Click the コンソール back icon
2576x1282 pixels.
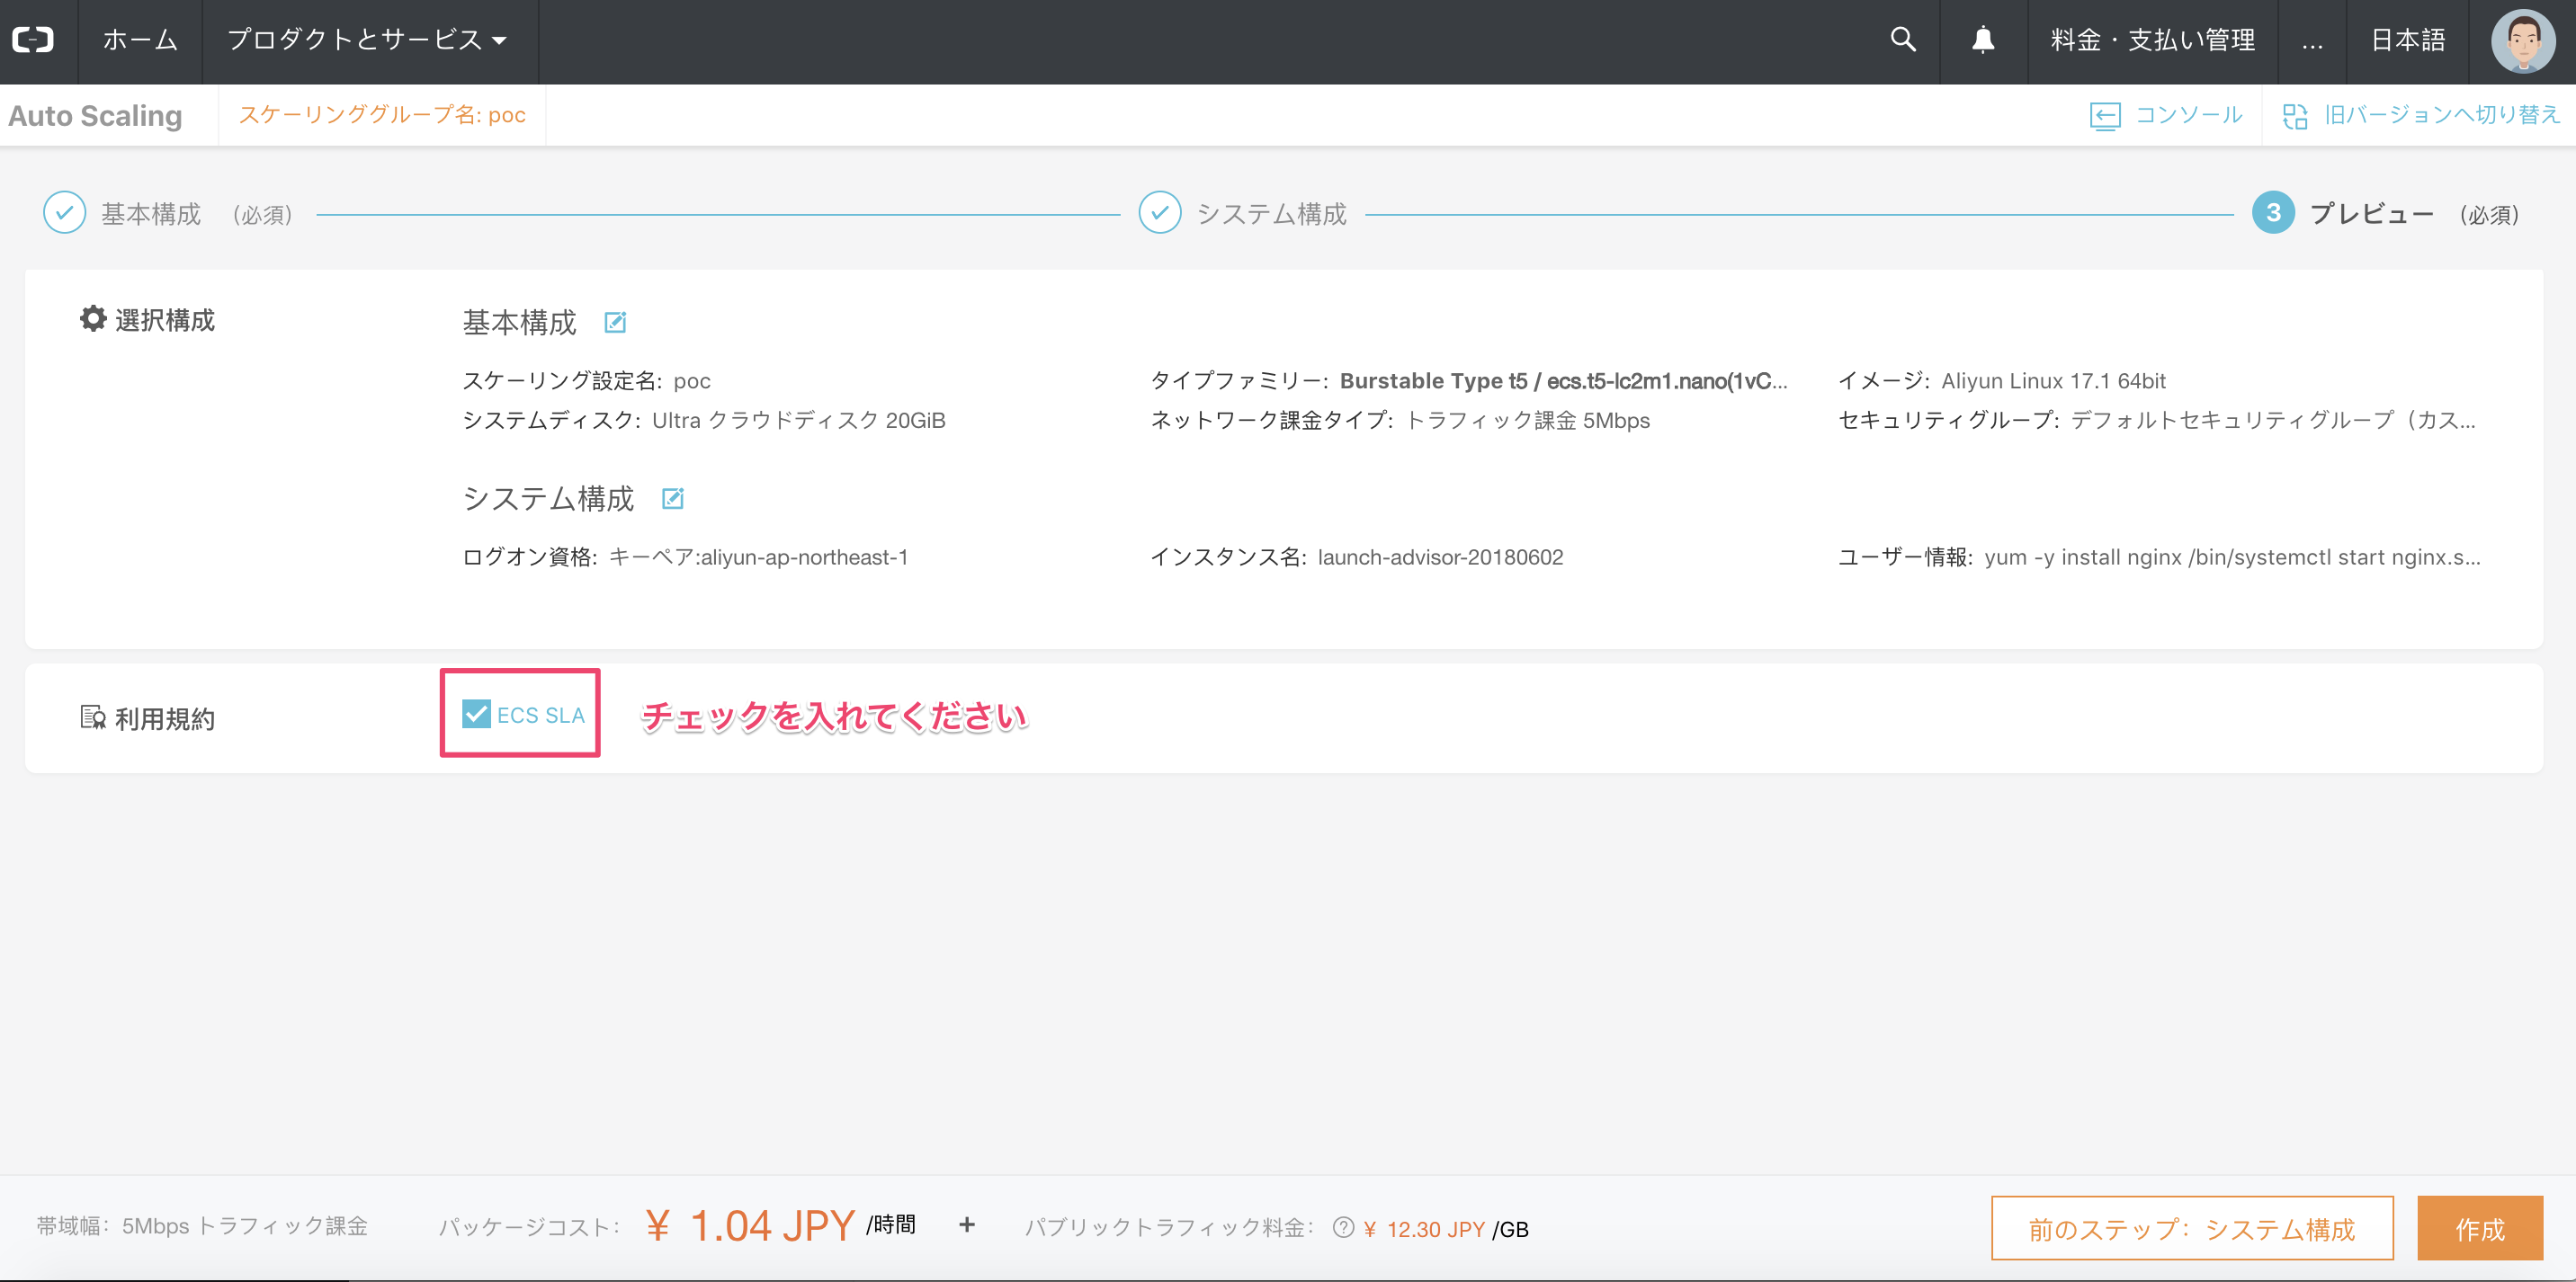[x=2104, y=116]
